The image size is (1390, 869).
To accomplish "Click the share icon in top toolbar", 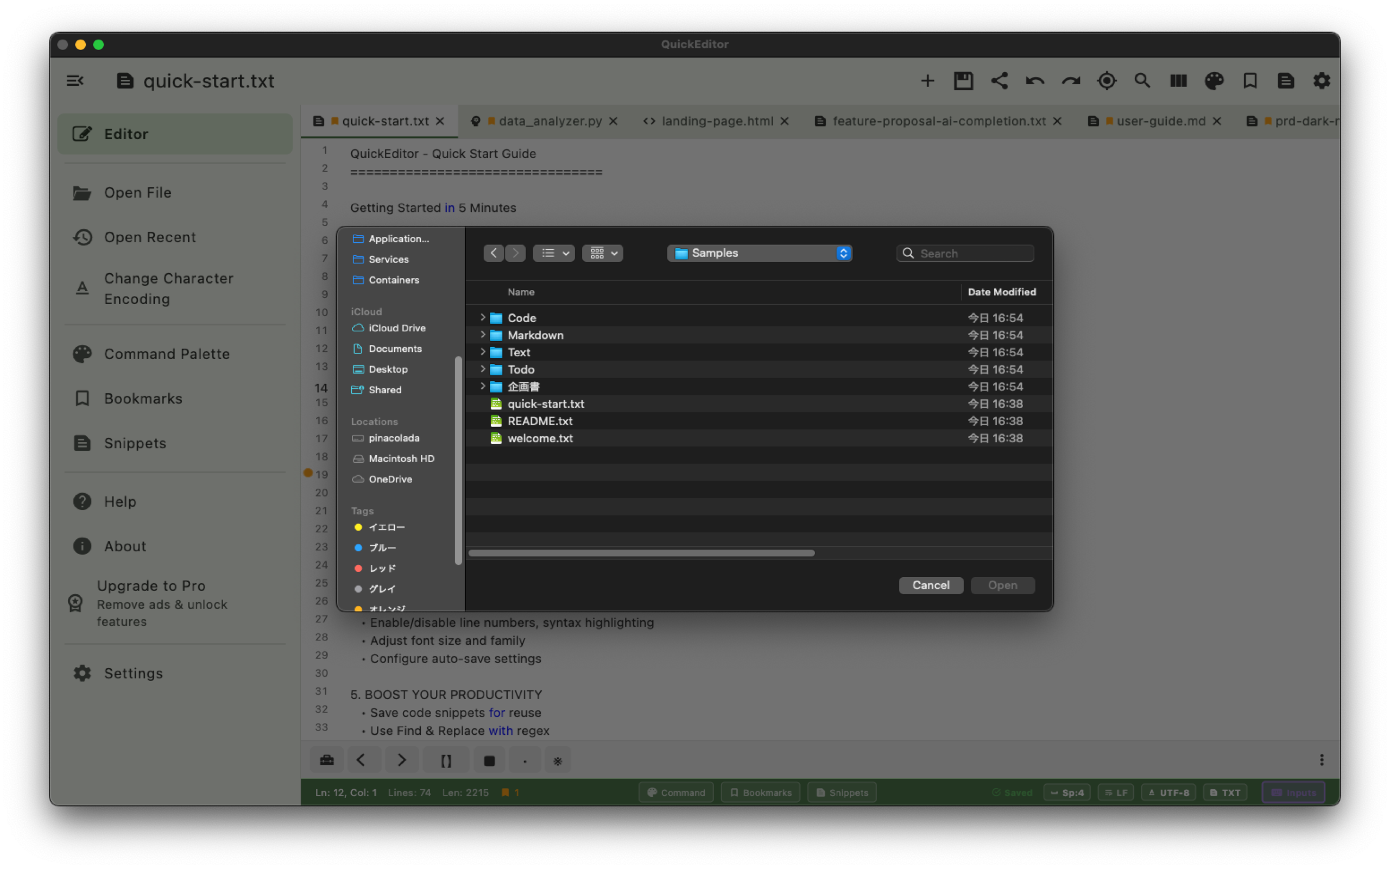I will (1000, 81).
